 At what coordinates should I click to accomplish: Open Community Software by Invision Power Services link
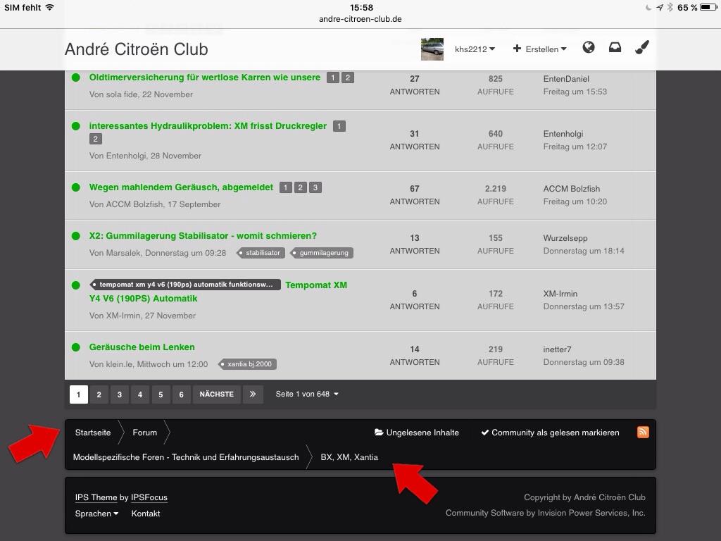coord(546,513)
